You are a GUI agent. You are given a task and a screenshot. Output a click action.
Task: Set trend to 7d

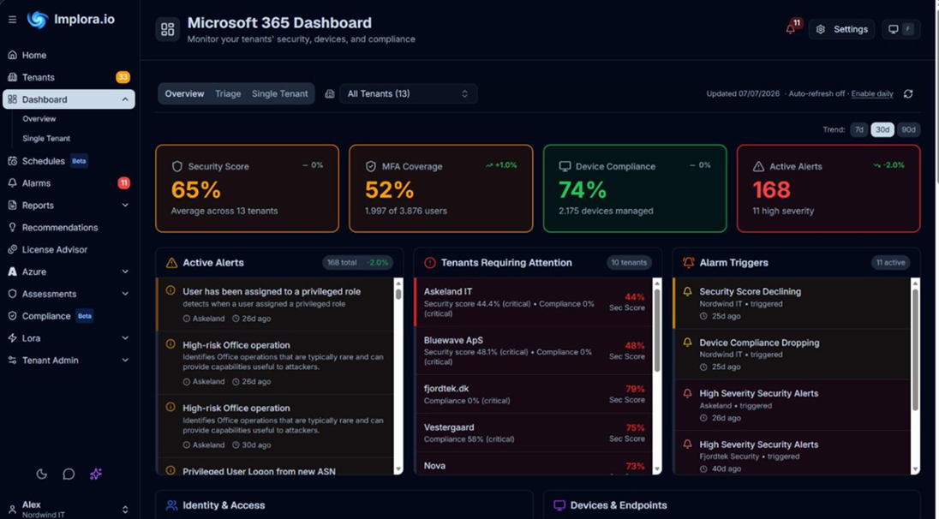[858, 130]
